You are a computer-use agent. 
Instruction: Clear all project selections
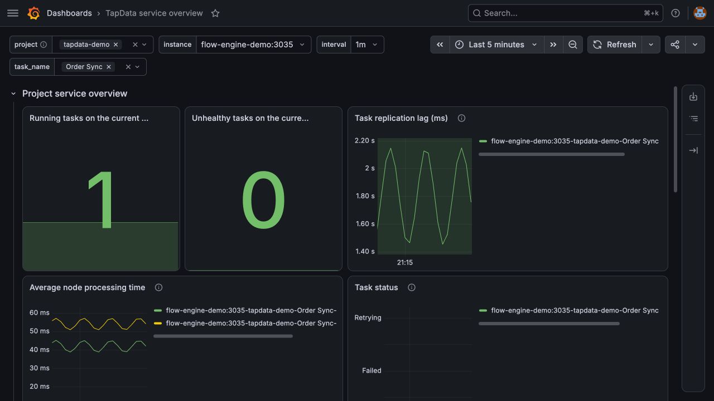pyautogui.click(x=135, y=45)
